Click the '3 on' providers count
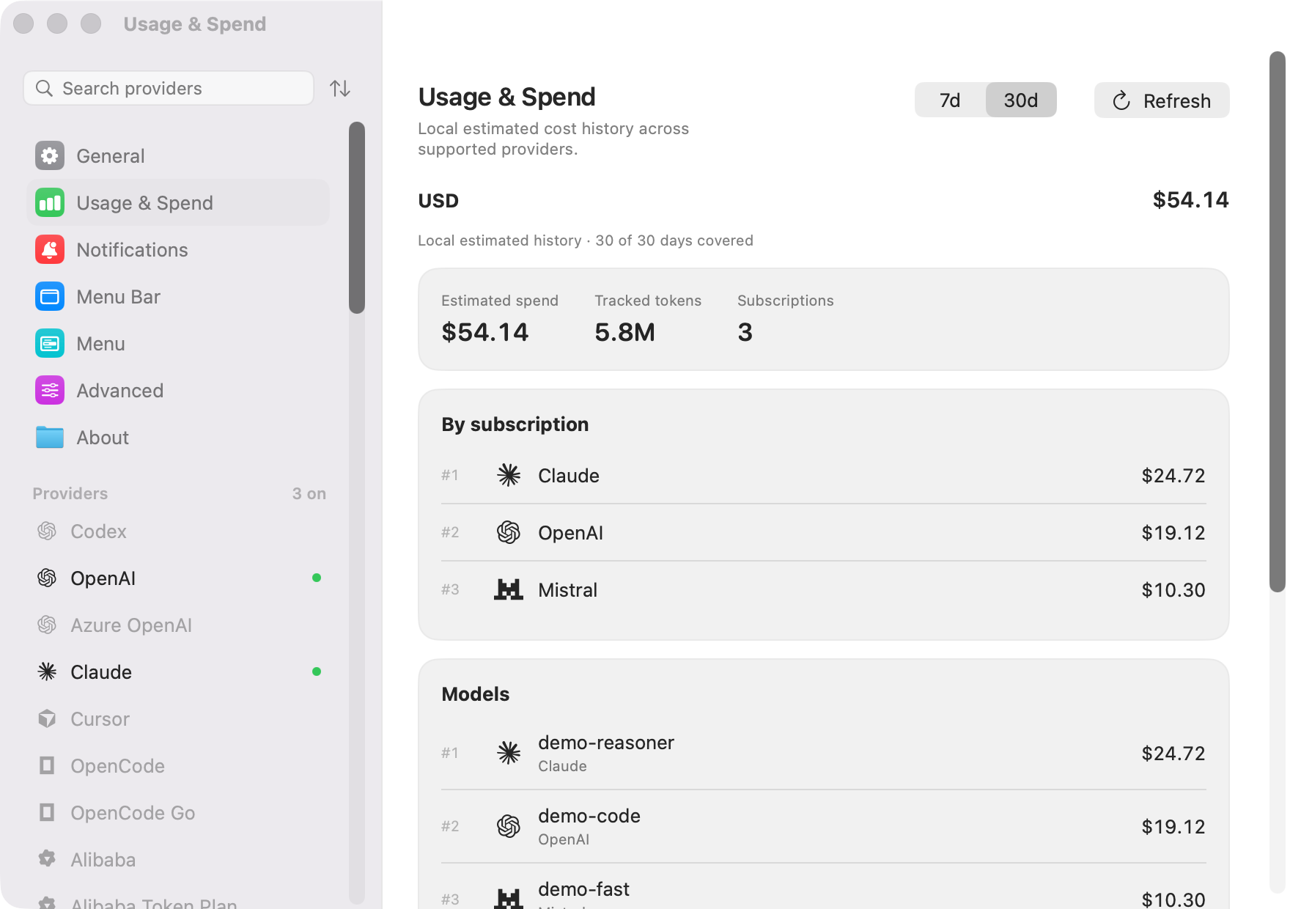Viewport: 1290px width, 909px height. click(309, 493)
